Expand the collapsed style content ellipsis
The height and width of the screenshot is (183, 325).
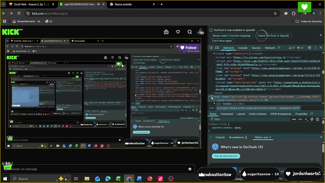click(250, 54)
